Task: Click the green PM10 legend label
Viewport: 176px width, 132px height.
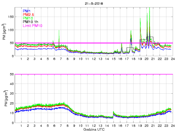Action: (28, 18)
